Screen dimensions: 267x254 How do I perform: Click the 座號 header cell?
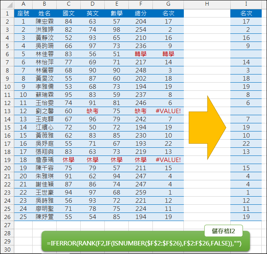point(23,13)
